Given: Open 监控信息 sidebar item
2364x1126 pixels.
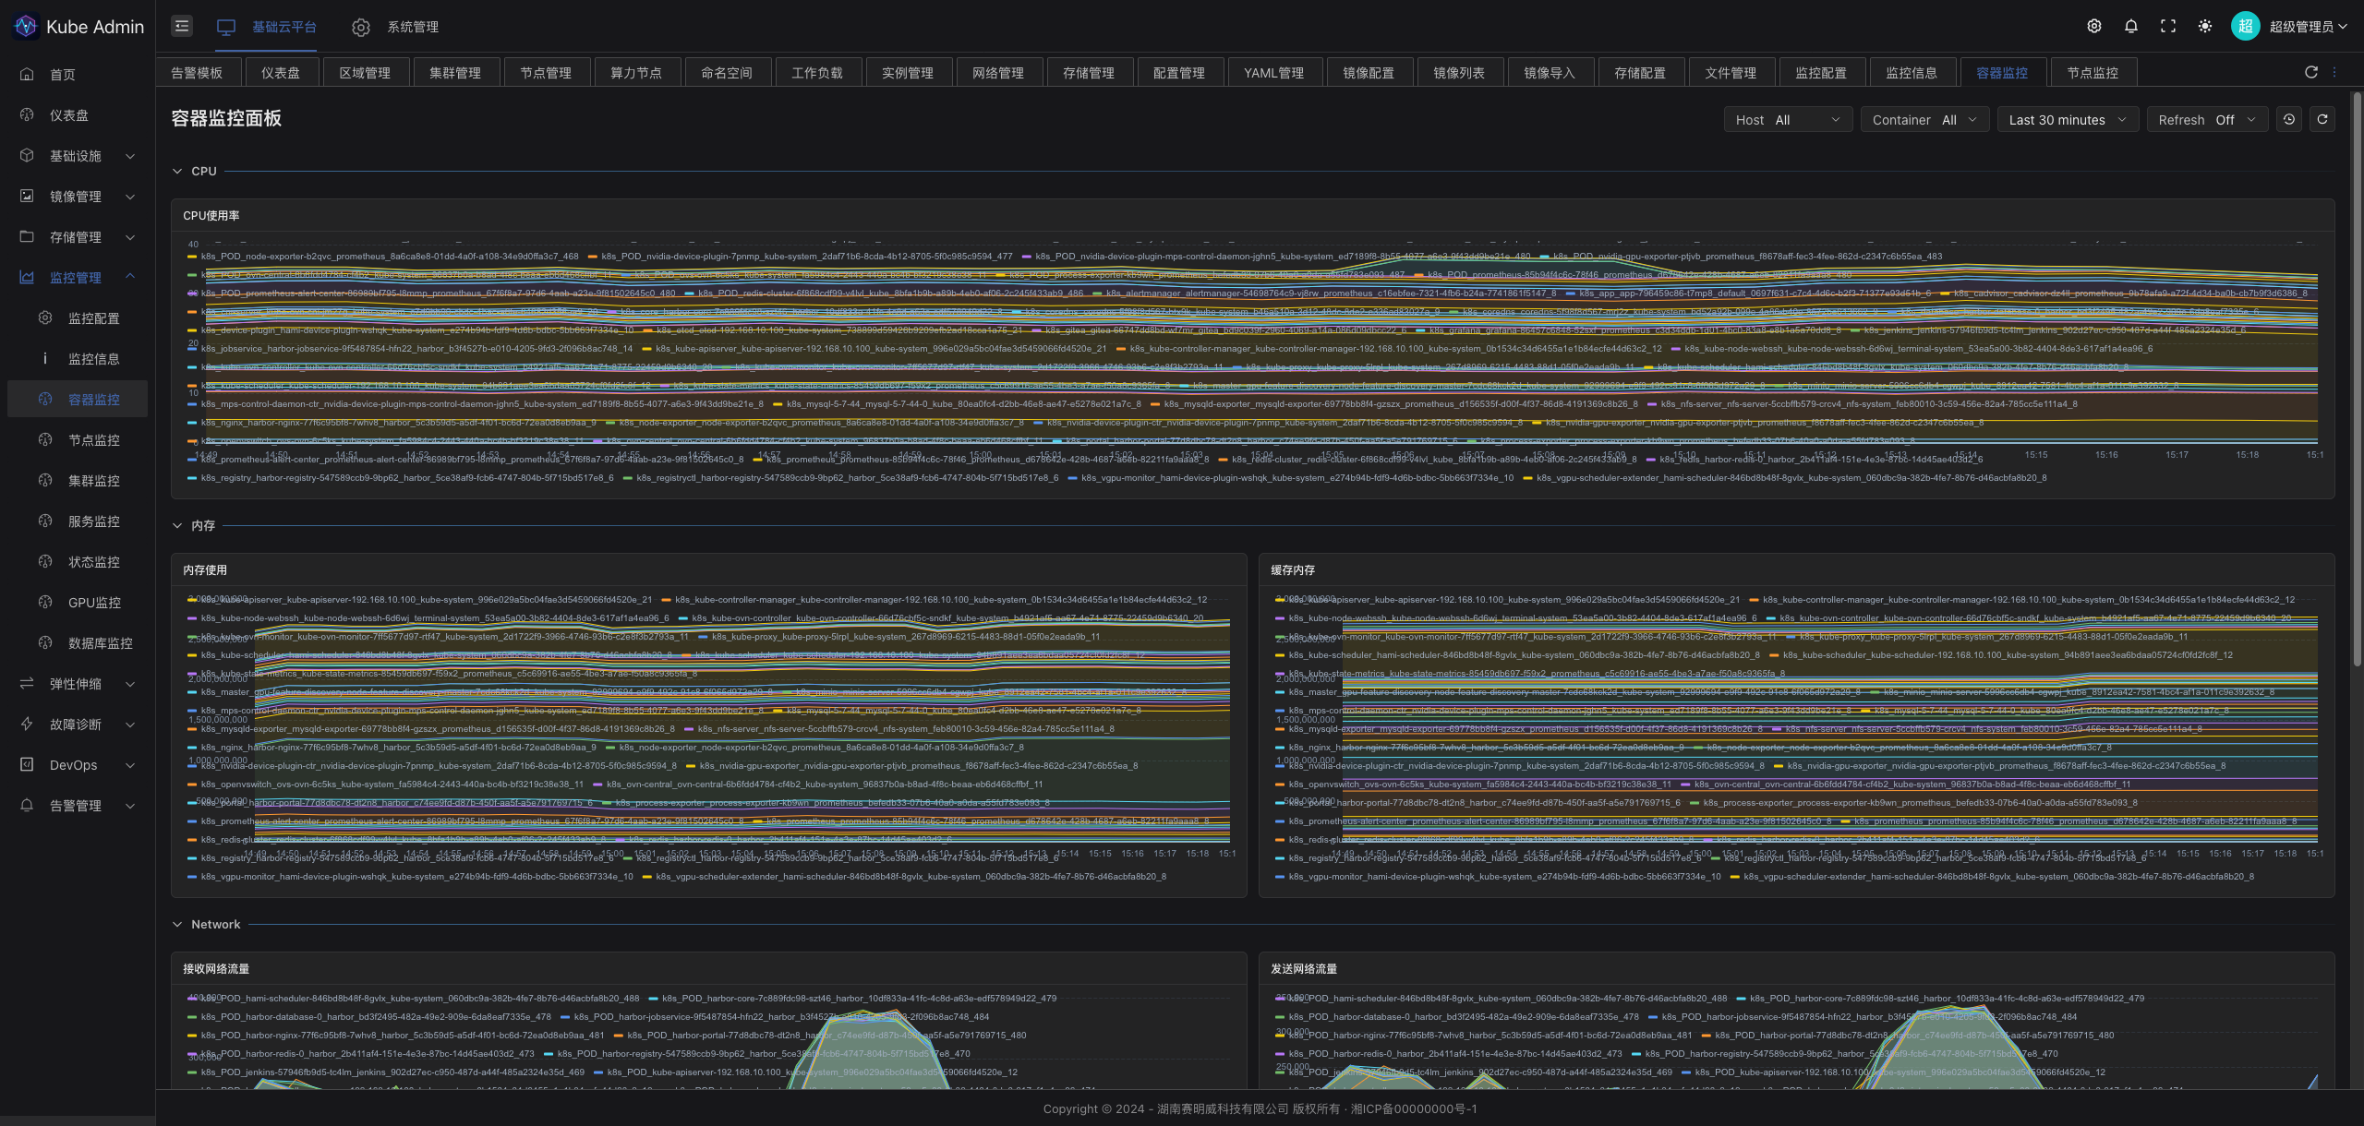Looking at the screenshot, I should (78, 359).
